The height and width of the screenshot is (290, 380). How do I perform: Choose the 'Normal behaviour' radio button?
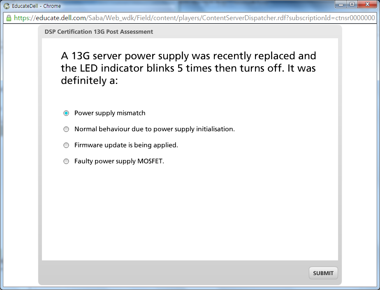[66, 129]
